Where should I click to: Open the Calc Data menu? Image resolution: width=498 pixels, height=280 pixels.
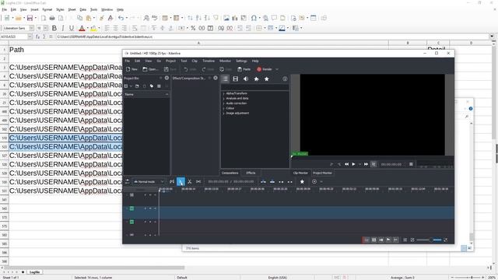(x=83, y=10)
